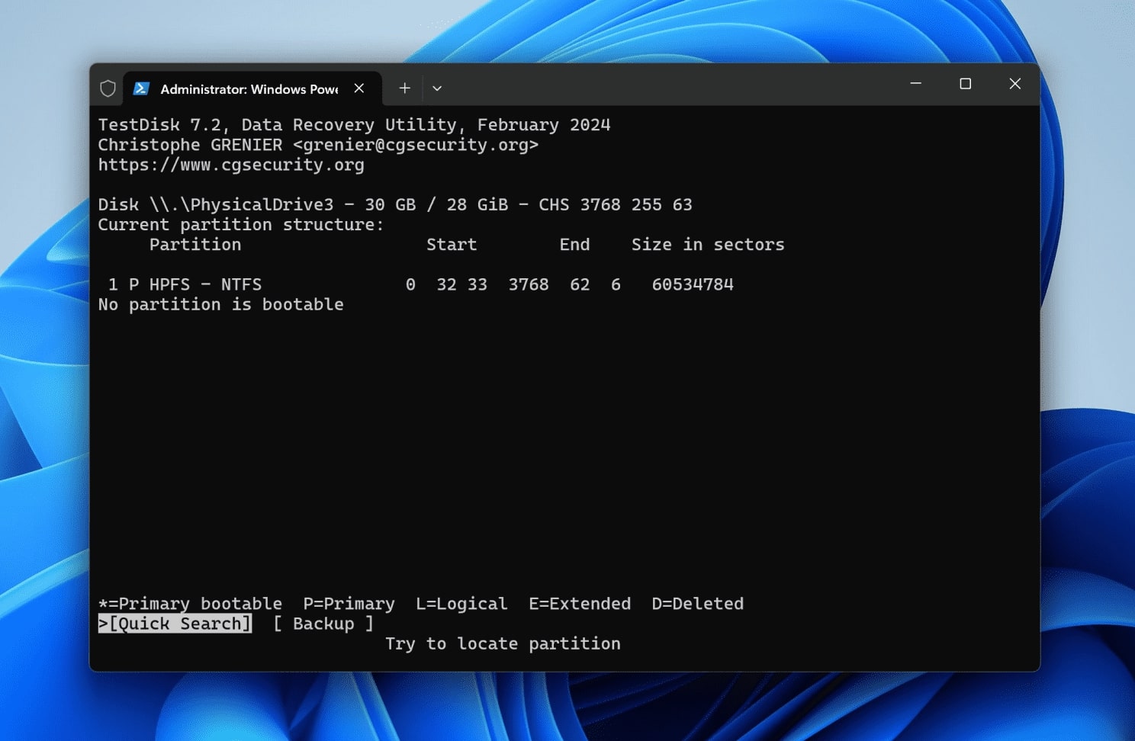This screenshot has height=741, width=1135.
Task: Click the 'Partition' column header
Action: click(195, 245)
